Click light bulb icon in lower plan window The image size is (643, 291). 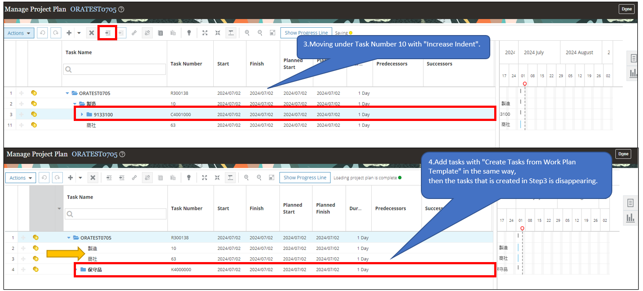pos(189,177)
